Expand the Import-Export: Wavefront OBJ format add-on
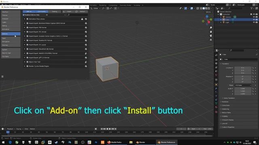Image resolution: width=259 pixels, height=145 pixels. click(x=25, y=49)
